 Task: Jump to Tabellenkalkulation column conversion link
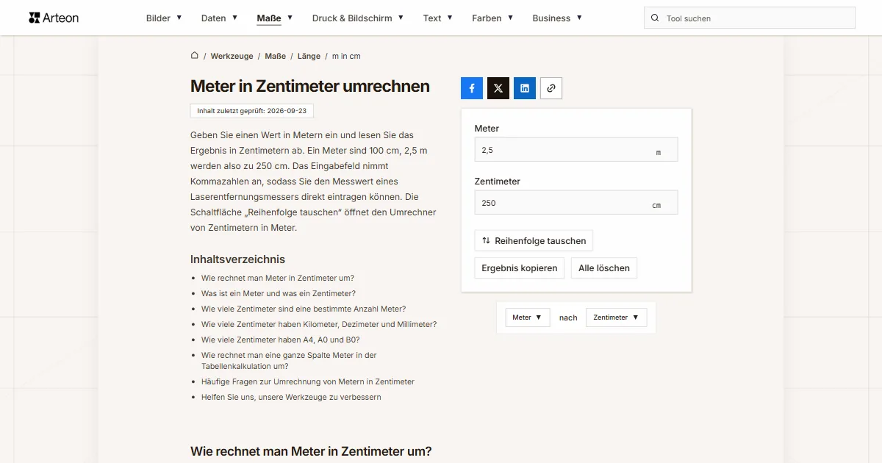click(x=289, y=360)
